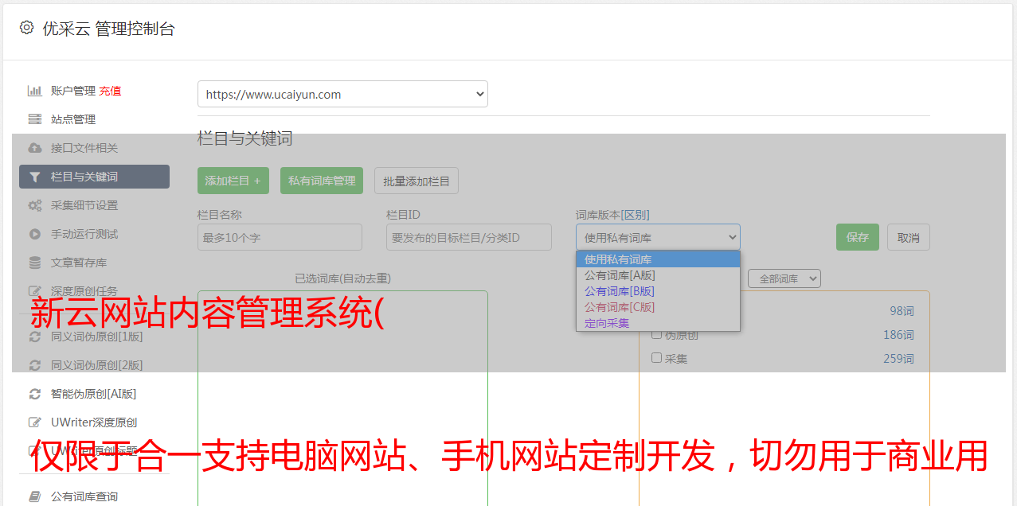Click the edit icon beside 深度原创任务
Viewport: 1017px width, 506px height.
coord(34,291)
